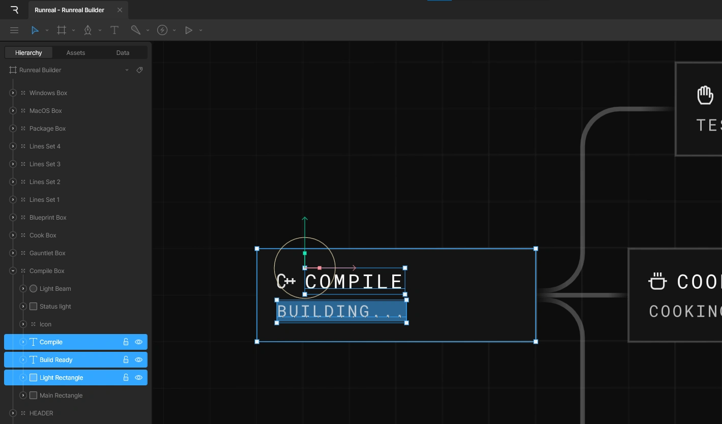This screenshot has width=722, height=424.
Task: Expand the Package Box group
Action: point(13,129)
